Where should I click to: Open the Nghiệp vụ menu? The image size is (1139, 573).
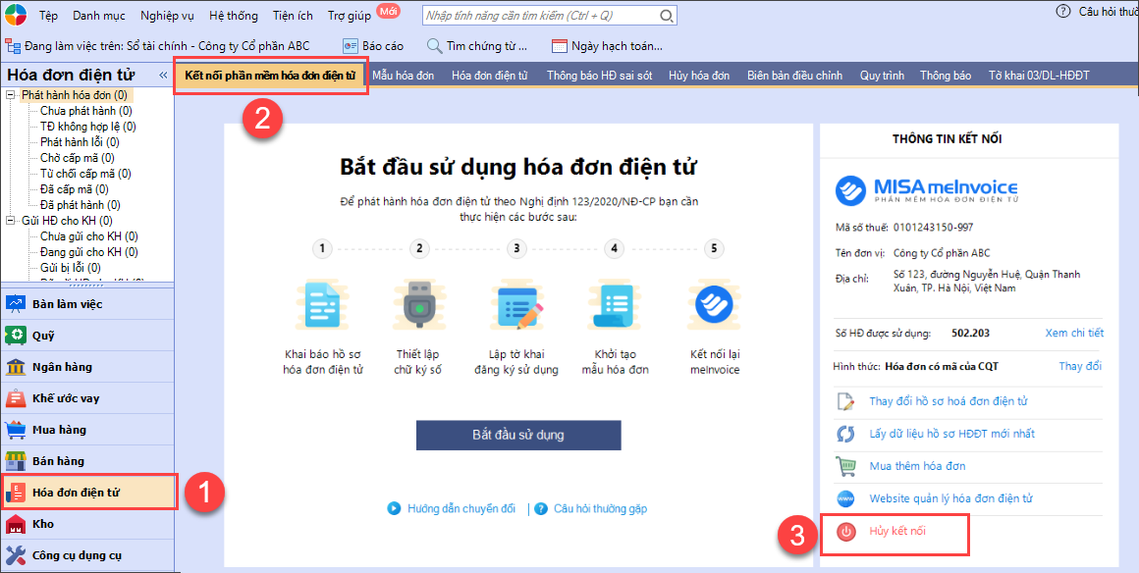coord(168,16)
